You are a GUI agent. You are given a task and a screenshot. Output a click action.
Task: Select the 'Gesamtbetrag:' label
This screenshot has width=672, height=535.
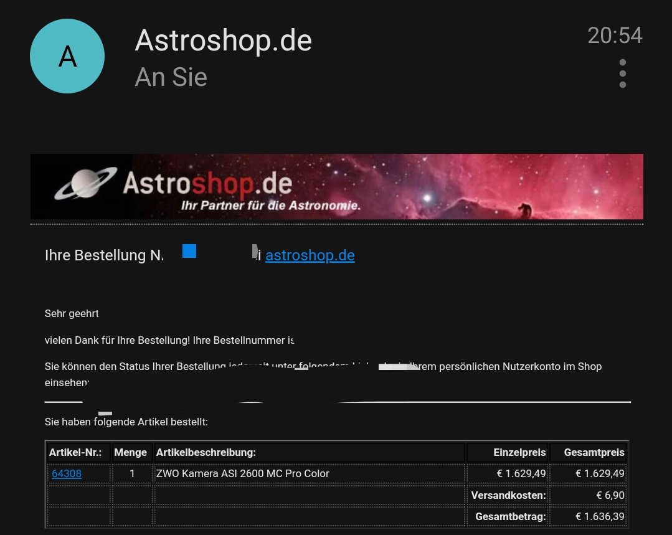coord(511,516)
